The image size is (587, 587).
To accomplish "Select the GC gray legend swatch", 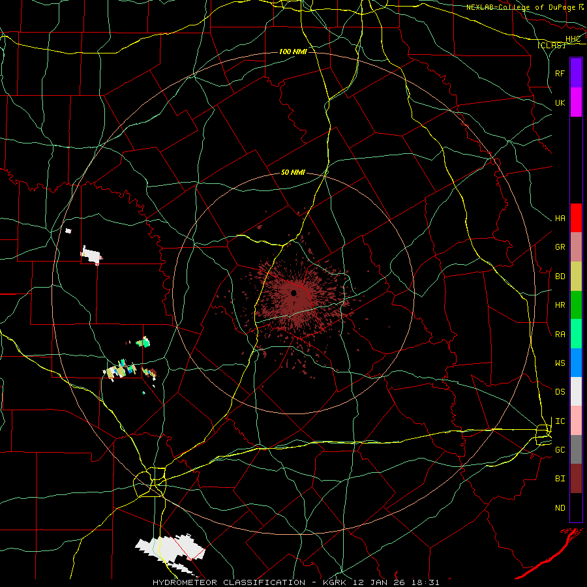I will coord(576,449).
